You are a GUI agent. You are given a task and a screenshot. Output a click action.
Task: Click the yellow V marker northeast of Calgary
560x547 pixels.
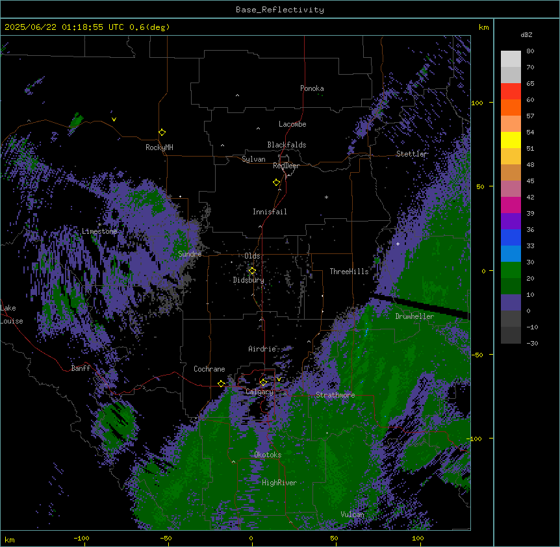[279, 379]
